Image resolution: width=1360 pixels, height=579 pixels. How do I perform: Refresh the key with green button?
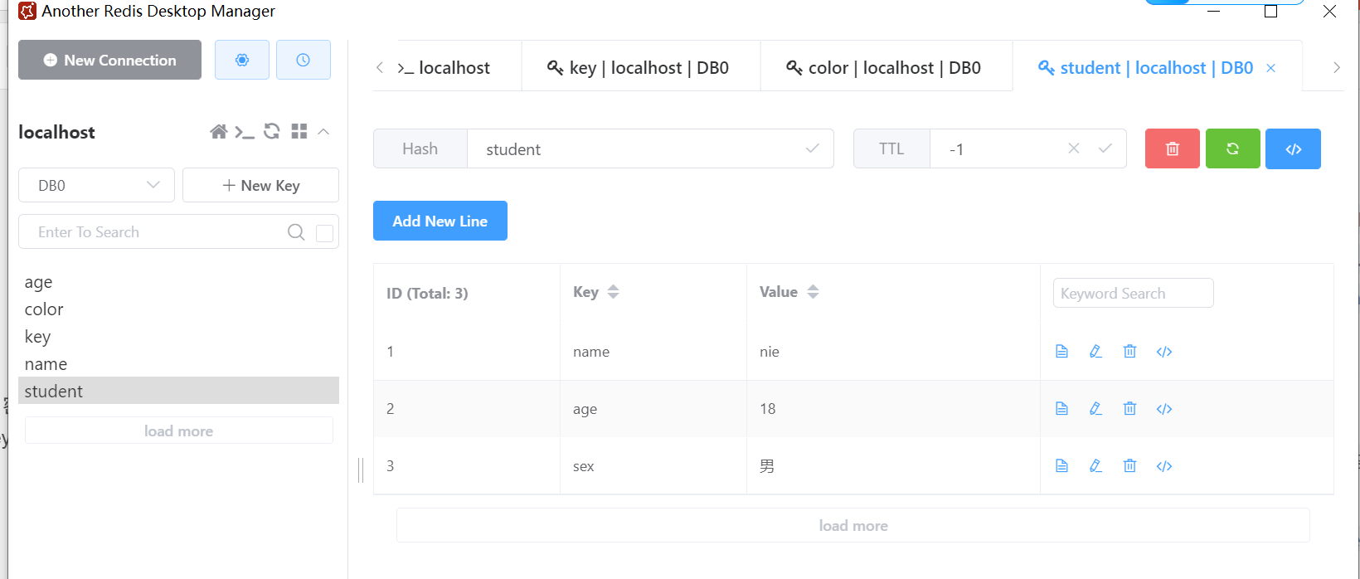click(1233, 148)
